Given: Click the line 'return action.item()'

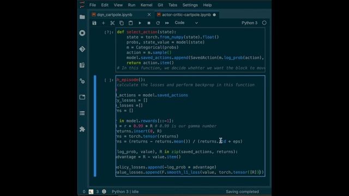Looking at the screenshot, I should coord(151,63).
